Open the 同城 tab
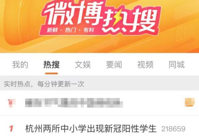Screen dimensions: 199x136 (x=176, y=65)
